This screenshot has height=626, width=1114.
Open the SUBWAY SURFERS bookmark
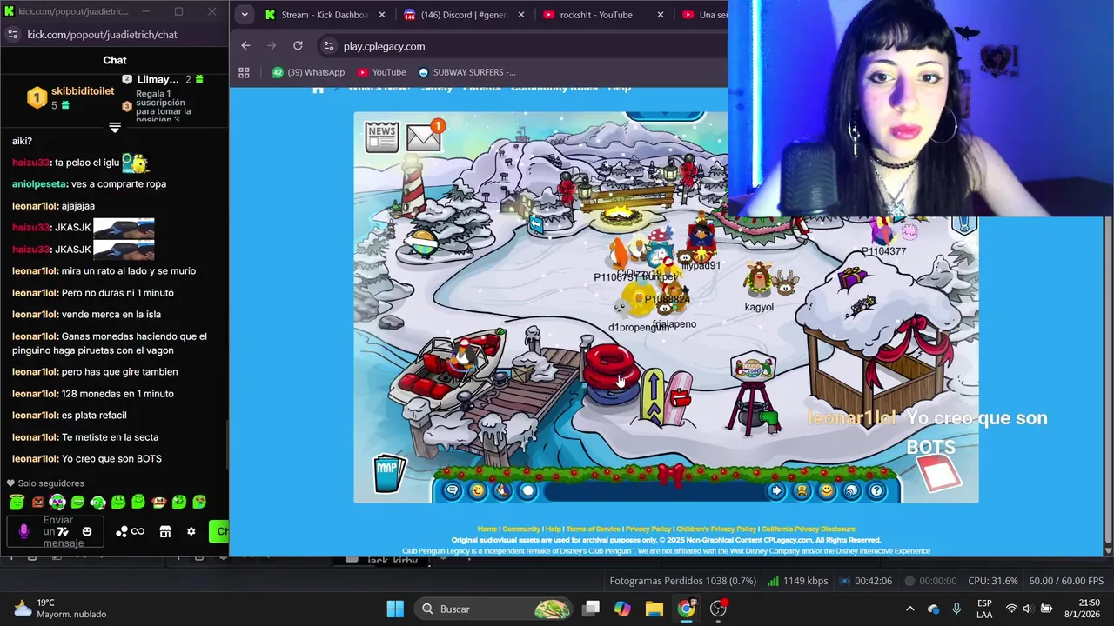(466, 72)
